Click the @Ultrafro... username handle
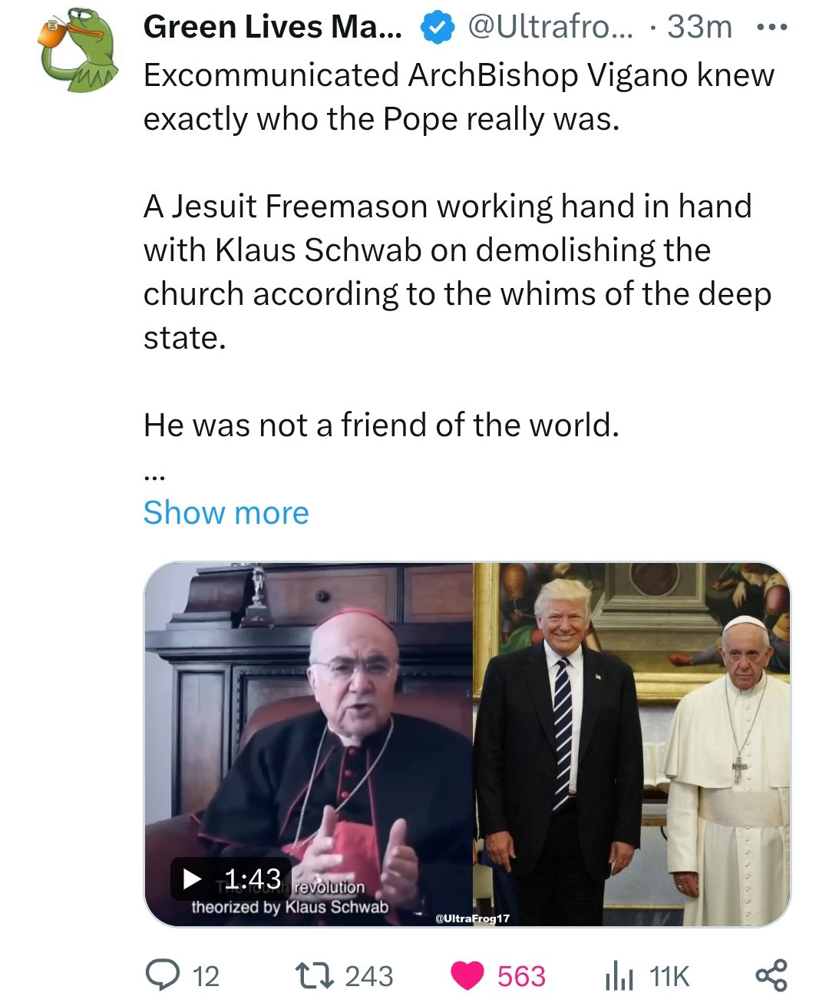This screenshot has height=1003, width=829. [x=550, y=28]
